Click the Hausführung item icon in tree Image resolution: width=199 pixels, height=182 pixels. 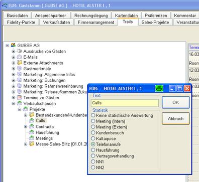click(x=32, y=132)
